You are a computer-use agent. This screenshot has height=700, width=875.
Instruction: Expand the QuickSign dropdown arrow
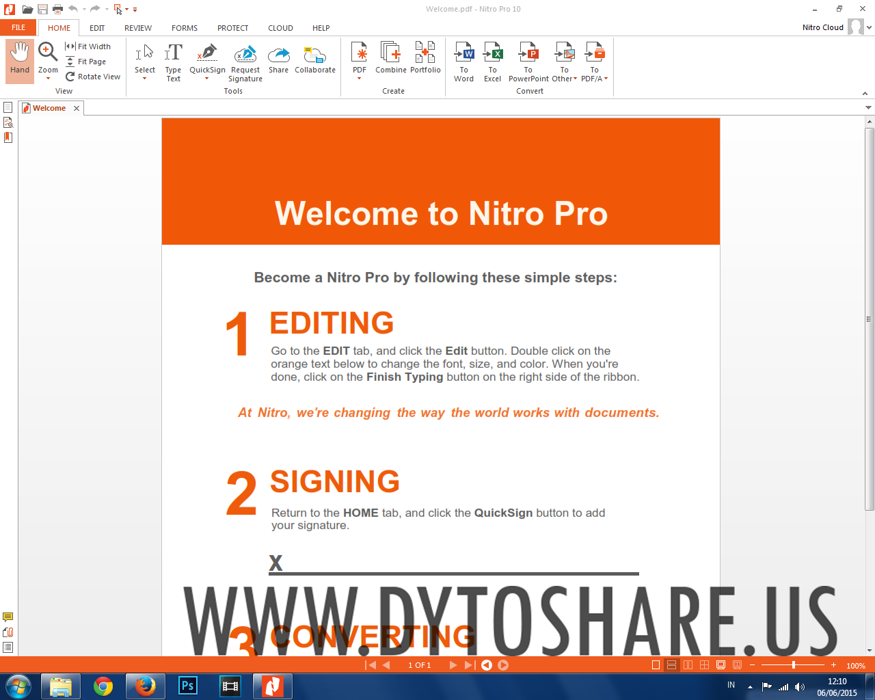point(207,79)
